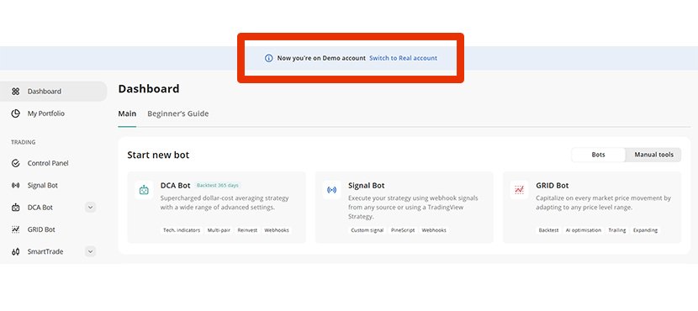Click the GRID Bot chart icon in sidebar
The height and width of the screenshot is (311, 698).
(16, 229)
